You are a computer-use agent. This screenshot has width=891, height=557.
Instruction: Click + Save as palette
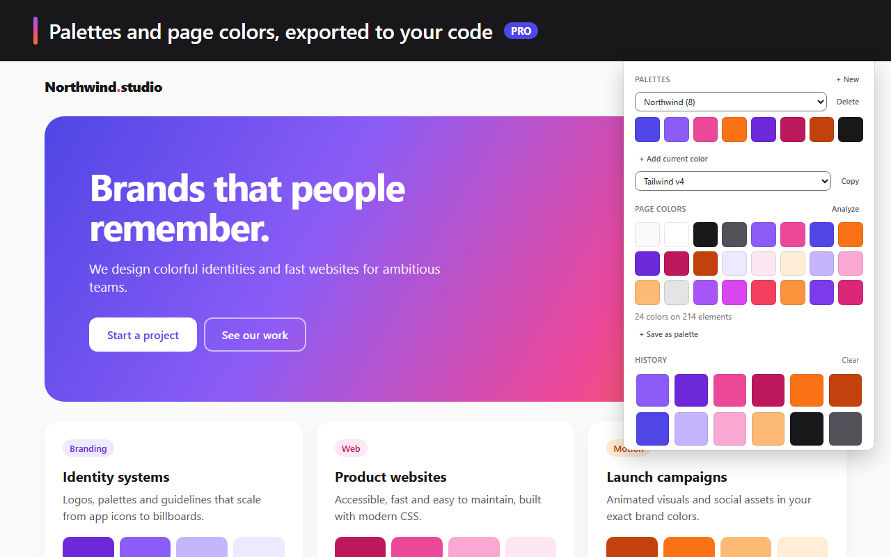[669, 334]
